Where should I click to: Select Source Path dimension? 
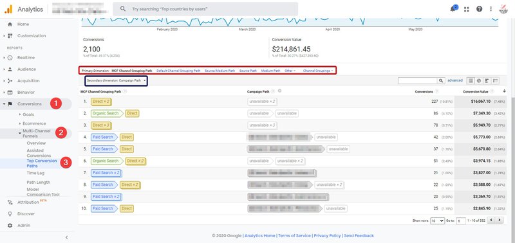248,71
